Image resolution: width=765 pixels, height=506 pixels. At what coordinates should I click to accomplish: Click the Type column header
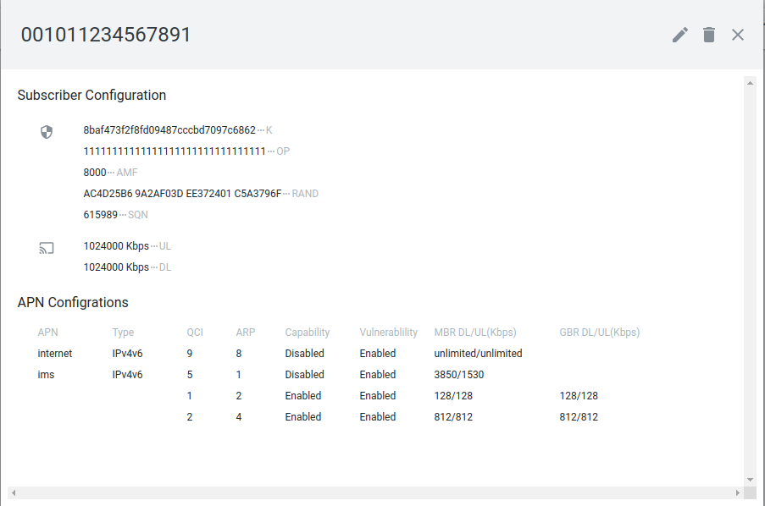pyautogui.click(x=123, y=333)
